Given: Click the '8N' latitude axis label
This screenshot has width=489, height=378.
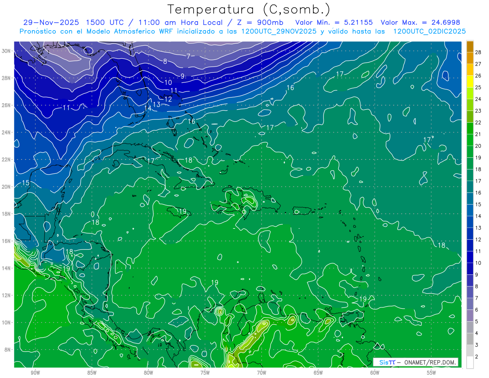Looking at the screenshot, I should pos(7,349).
